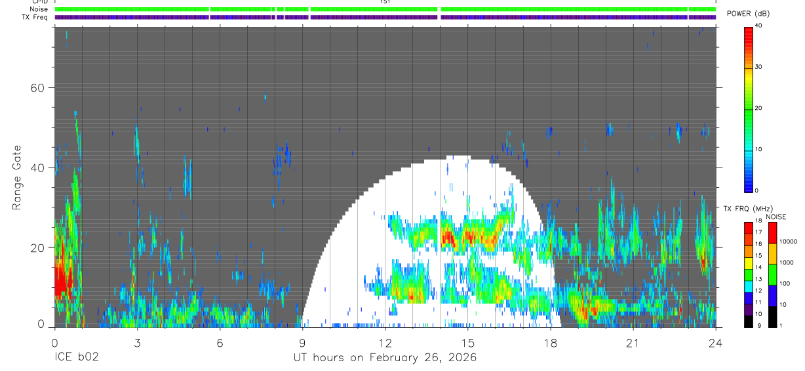Click the red top segment of NOISE legend
Screen dimensions: 805x371
click(x=772, y=232)
